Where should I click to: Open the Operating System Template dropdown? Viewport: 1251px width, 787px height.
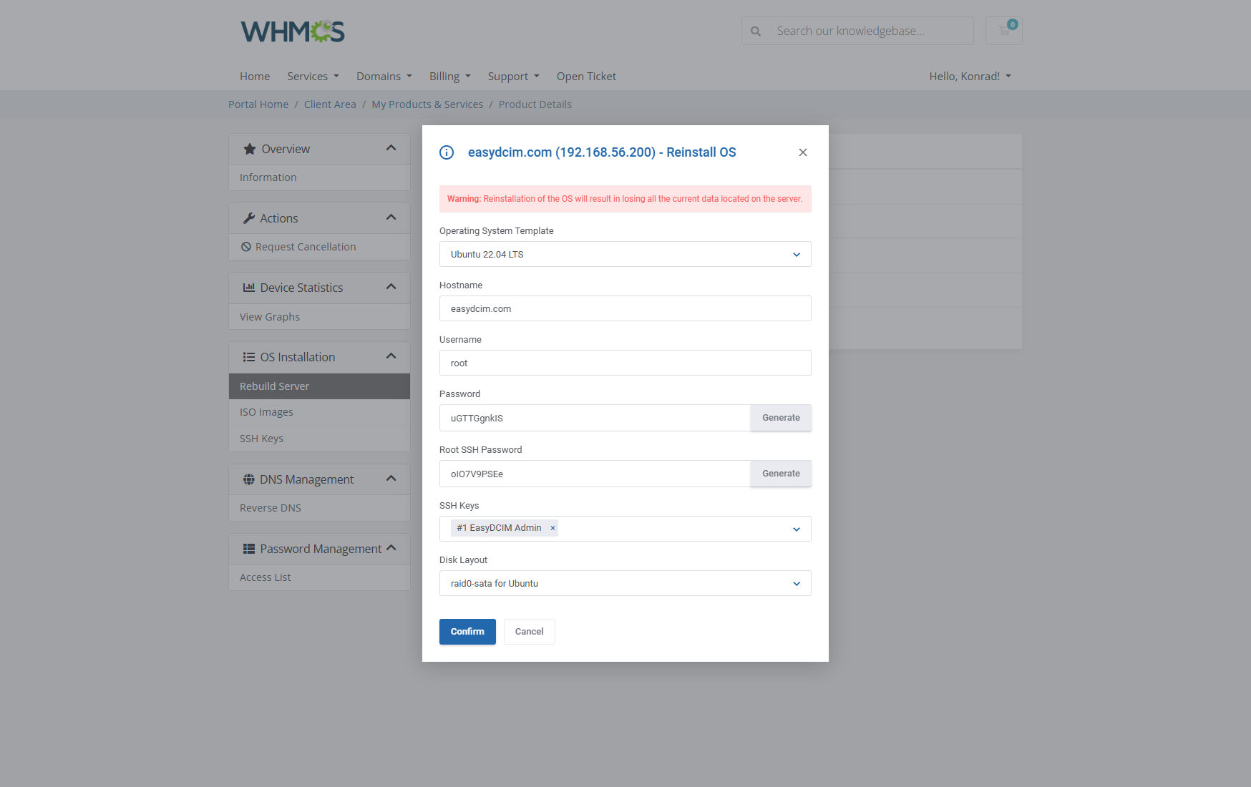[625, 254]
